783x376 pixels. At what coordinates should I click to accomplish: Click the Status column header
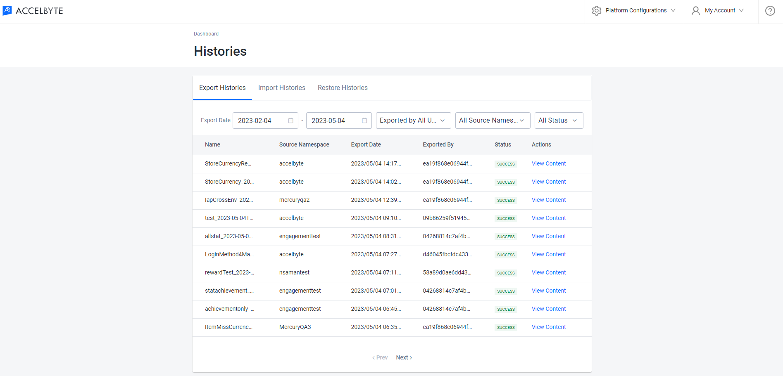[503, 145]
